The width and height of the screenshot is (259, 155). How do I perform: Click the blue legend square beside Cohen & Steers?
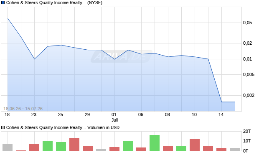point(3,3)
